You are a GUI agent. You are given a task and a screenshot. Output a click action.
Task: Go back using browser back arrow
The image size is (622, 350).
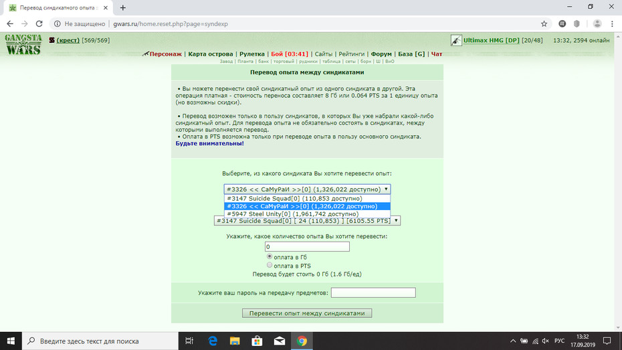pyautogui.click(x=10, y=24)
